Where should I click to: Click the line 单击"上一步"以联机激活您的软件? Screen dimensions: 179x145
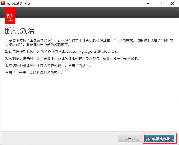[x=34, y=72]
